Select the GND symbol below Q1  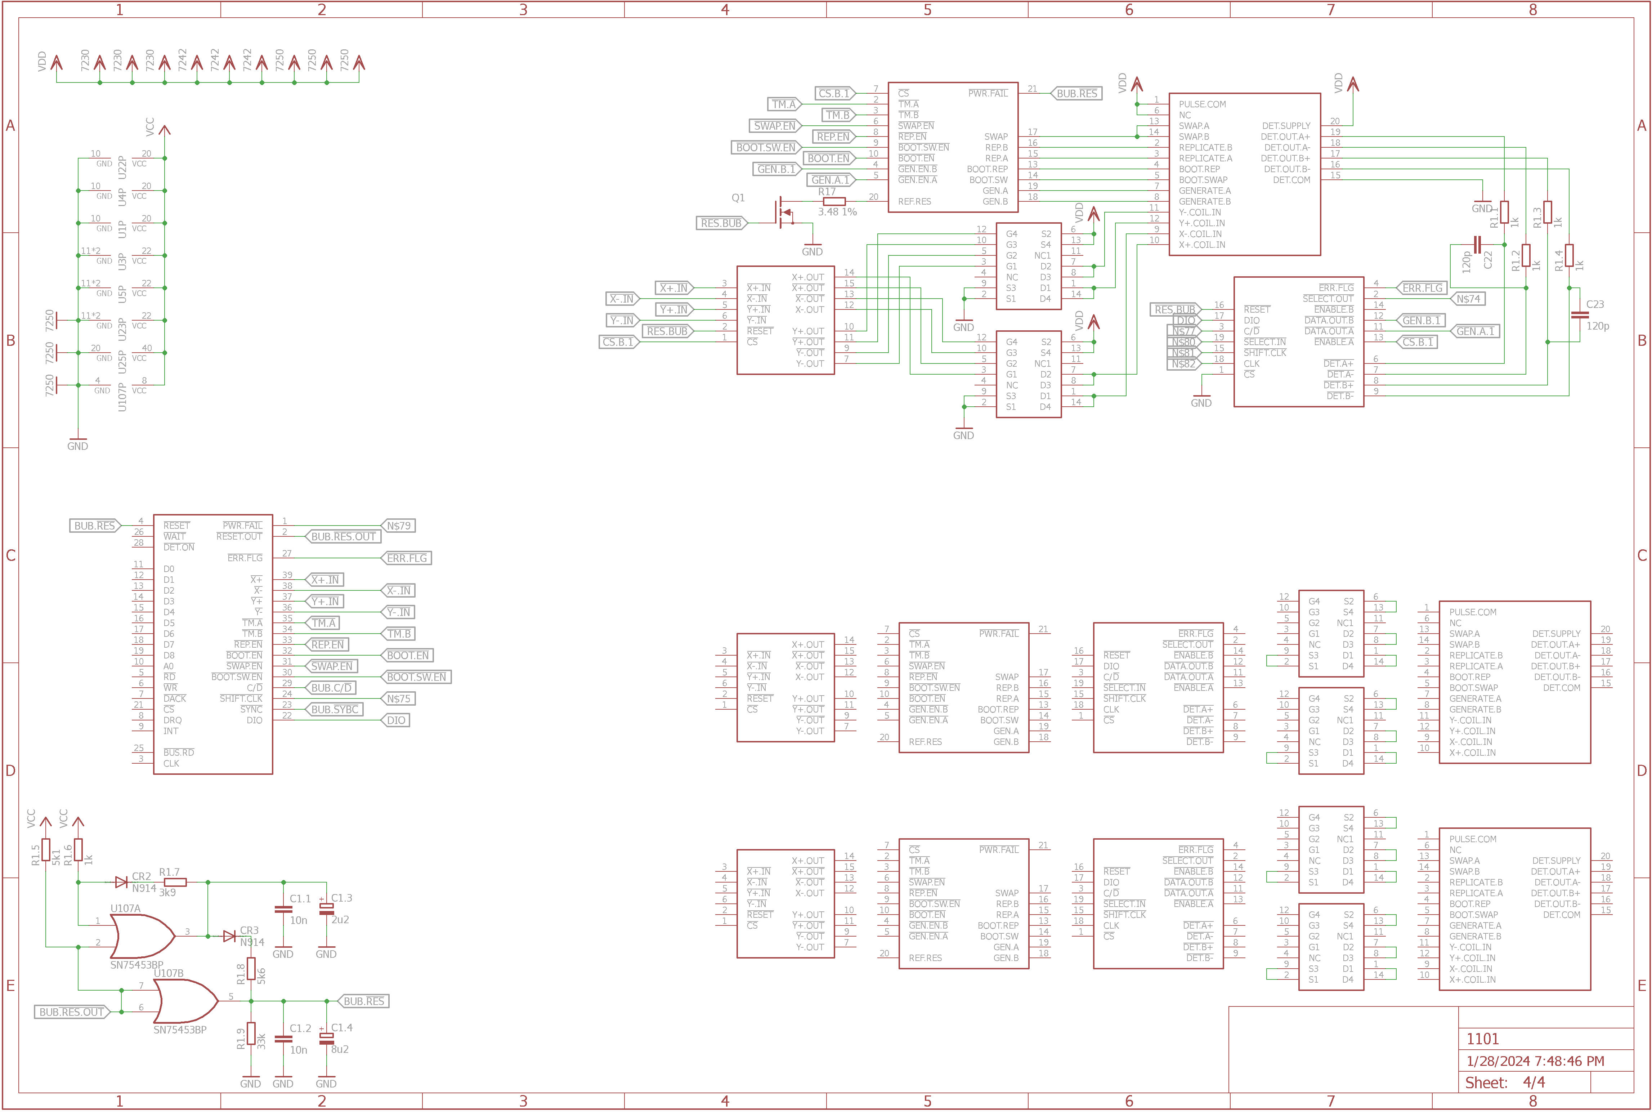tap(812, 250)
